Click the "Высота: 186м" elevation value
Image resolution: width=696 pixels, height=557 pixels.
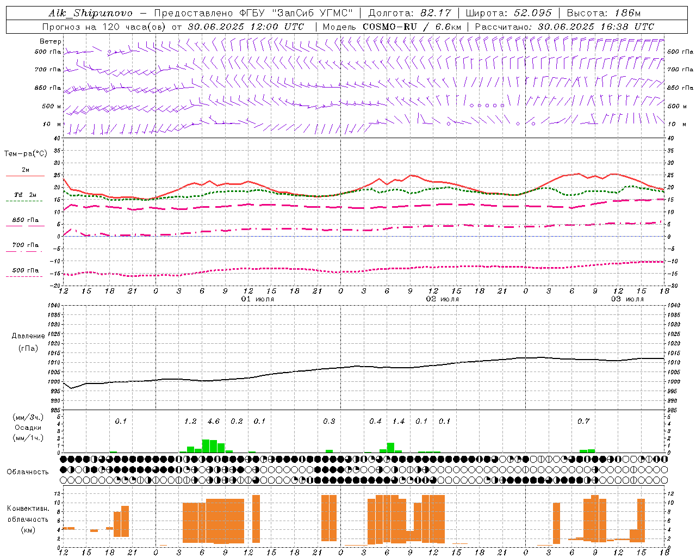click(x=604, y=13)
